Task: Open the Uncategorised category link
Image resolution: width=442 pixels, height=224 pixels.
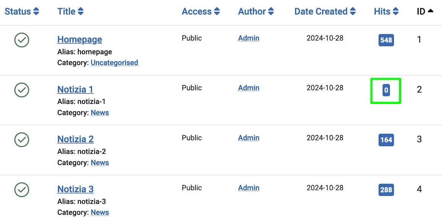Action: pos(114,63)
